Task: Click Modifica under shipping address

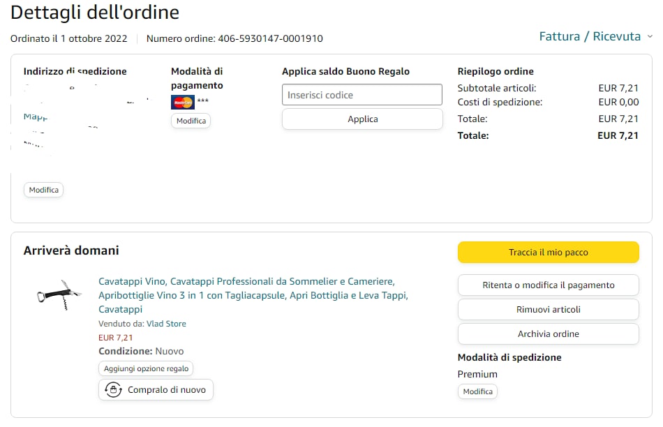Action: point(43,190)
